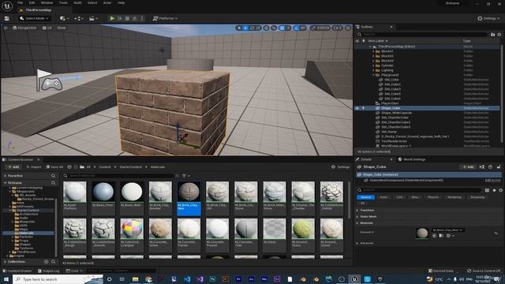The image size is (505, 284).
Task: Click Save All in Content Browser
Action: click(x=54, y=166)
